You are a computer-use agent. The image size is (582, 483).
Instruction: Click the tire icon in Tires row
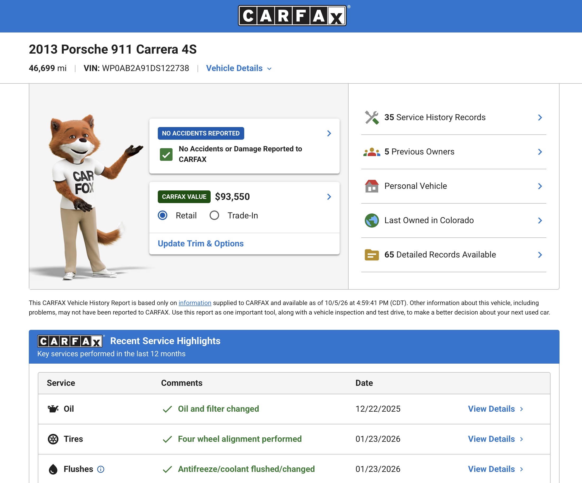[x=53, y=439]
